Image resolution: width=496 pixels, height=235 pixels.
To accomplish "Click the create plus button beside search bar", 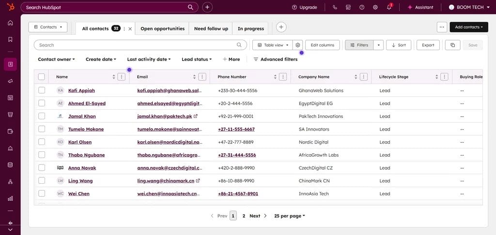I will coord(207,7).
